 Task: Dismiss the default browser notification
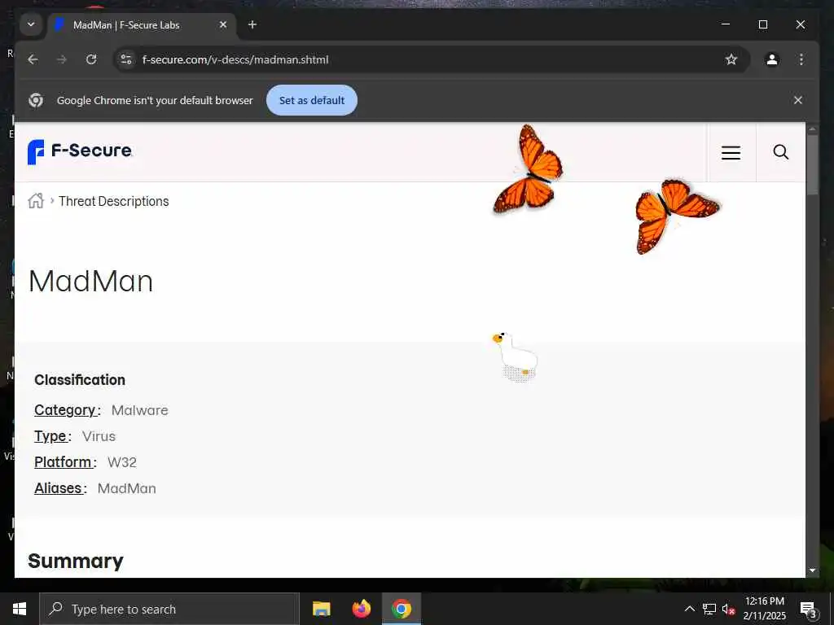[798, 100]
